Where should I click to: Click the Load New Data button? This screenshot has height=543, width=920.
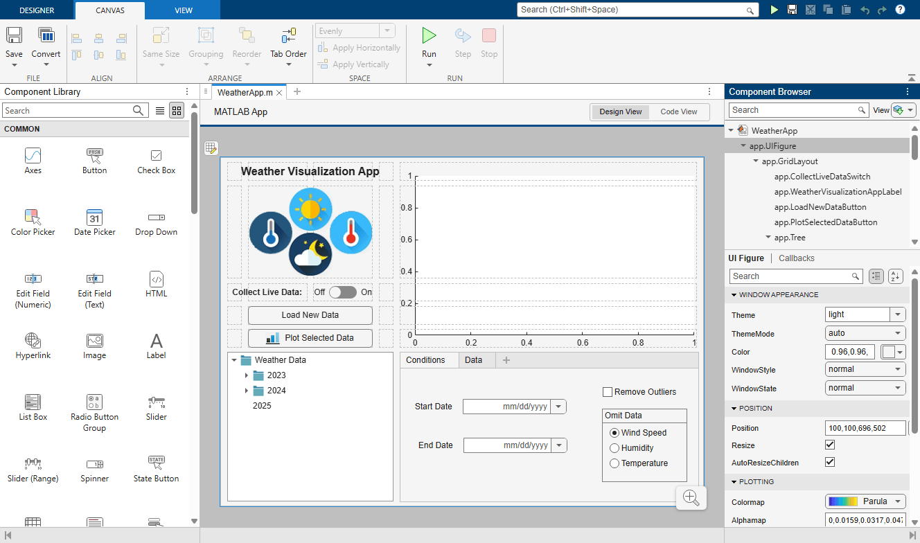pyautogui.click(x=310, y=315)
